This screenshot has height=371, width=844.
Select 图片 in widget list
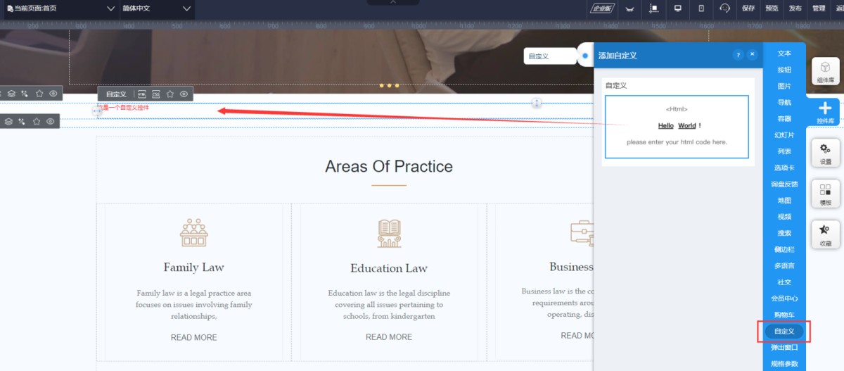[784, 86]
